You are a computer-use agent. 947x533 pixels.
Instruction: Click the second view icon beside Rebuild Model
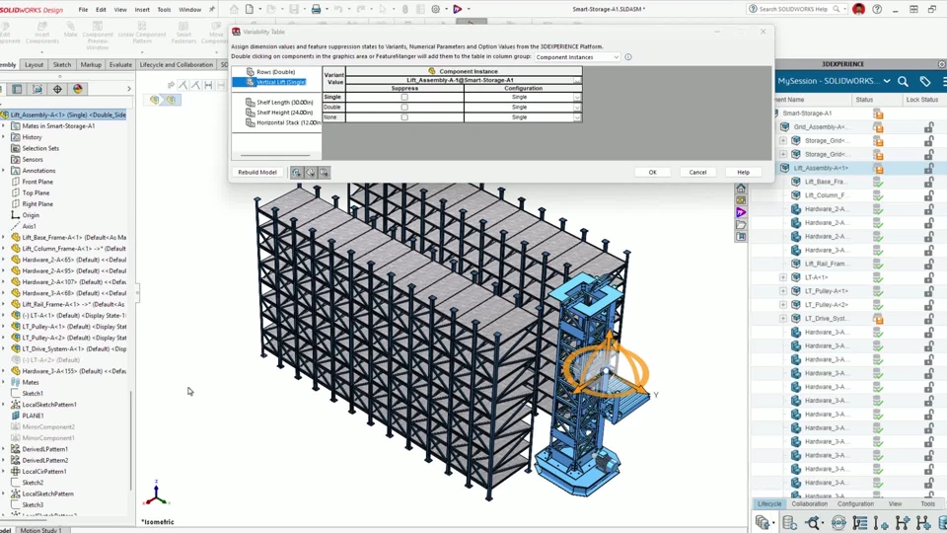point(310,172)
